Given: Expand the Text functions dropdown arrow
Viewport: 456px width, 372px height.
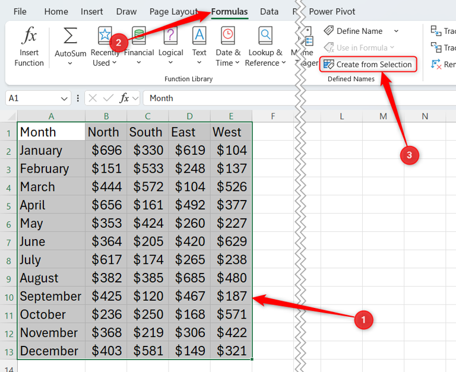Looking at the screenshot, I should point(199,62).
